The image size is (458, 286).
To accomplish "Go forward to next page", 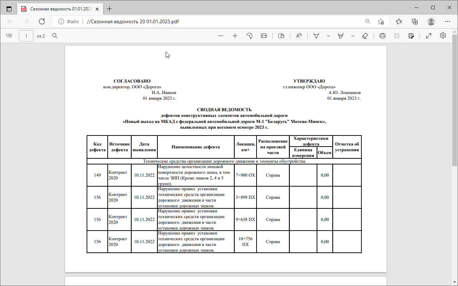I will (26, 21).
